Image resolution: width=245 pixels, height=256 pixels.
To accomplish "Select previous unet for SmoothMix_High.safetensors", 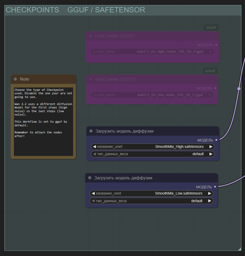I will coord(94,147).
